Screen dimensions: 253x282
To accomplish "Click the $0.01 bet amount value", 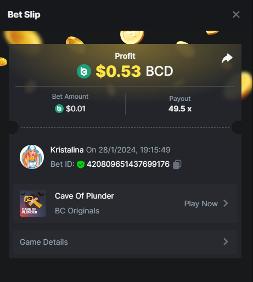I will (76, 109).
